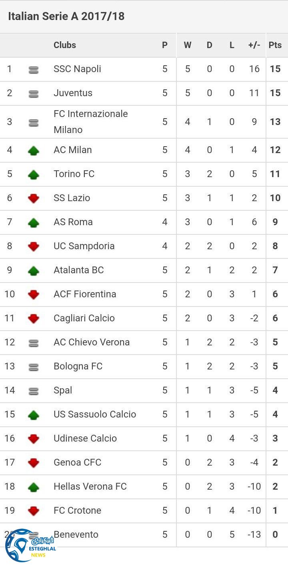
Task: Click the green up arrow beside AS Roma
Action: pyautogui.click(x=34, y=223)
